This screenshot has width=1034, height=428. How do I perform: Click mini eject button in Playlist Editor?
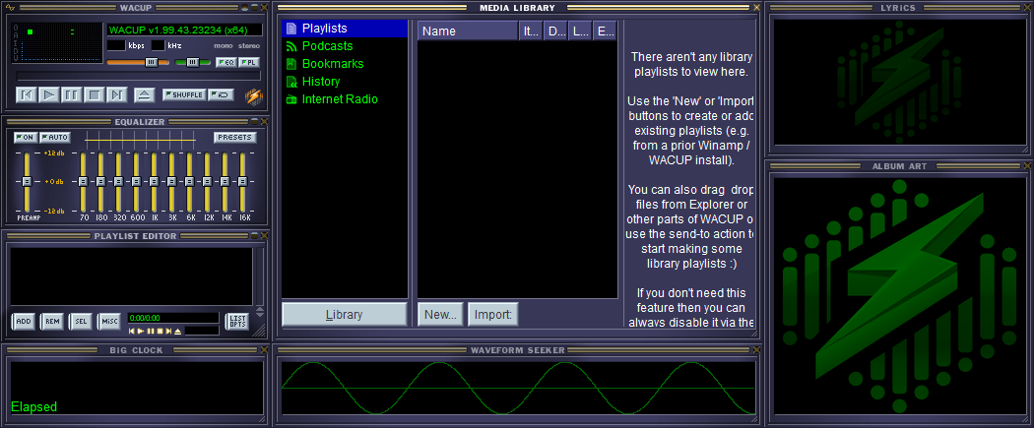click(x=178, y=331)
